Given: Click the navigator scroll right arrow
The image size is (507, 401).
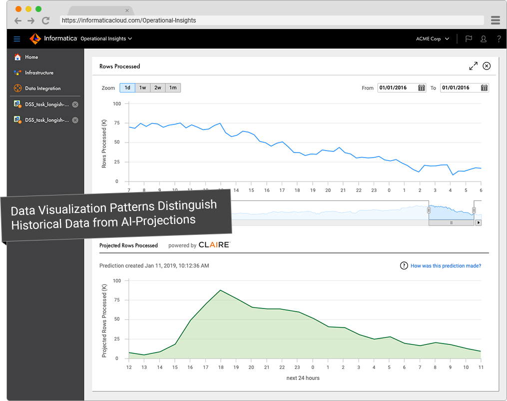Looking at the screenshot, I should point(478,222).
